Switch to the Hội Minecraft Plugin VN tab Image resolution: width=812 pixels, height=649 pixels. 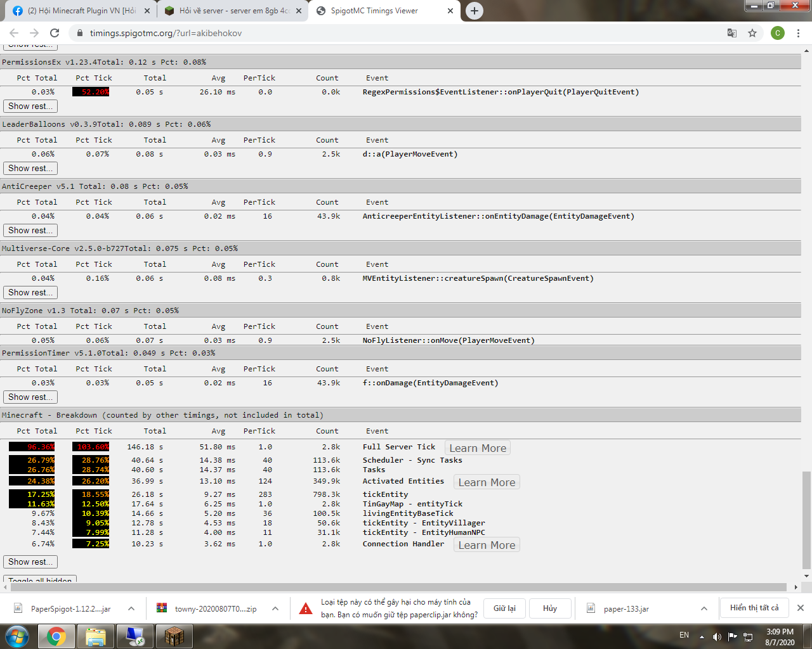click(81, 11)
